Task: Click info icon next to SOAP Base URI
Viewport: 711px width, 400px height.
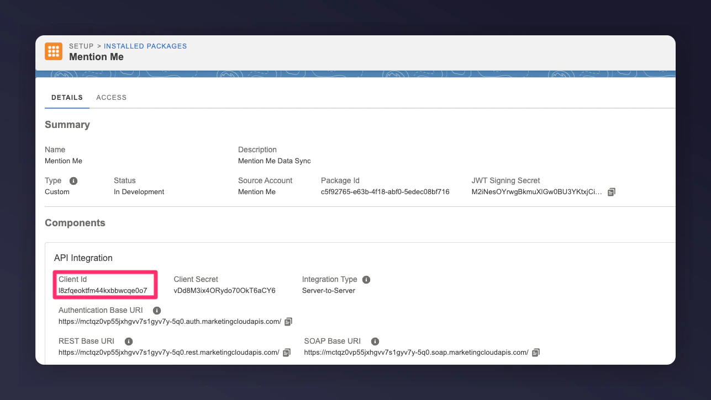Action: pos(375,342)
